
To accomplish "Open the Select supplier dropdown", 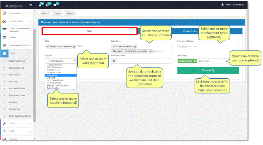I will [x=61, y=61].
